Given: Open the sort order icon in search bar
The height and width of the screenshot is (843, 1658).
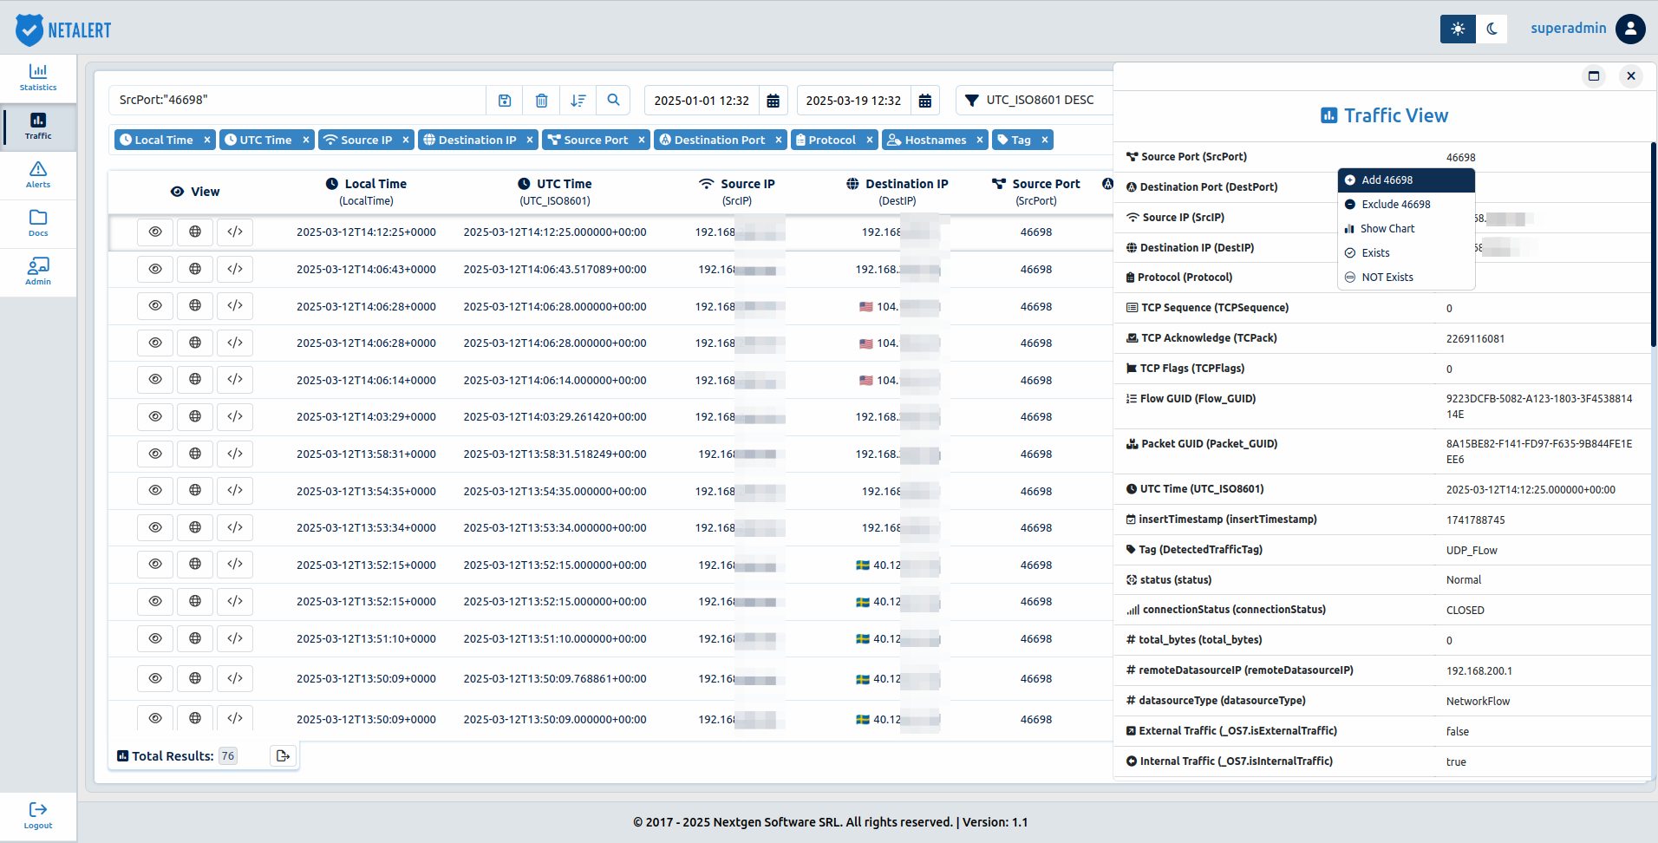Looking at the screenshot, I should coord(578,101).
